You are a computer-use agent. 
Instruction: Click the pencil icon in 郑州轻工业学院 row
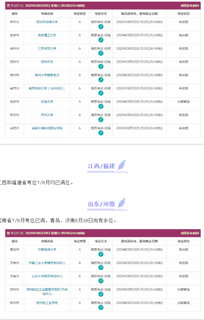101,307
